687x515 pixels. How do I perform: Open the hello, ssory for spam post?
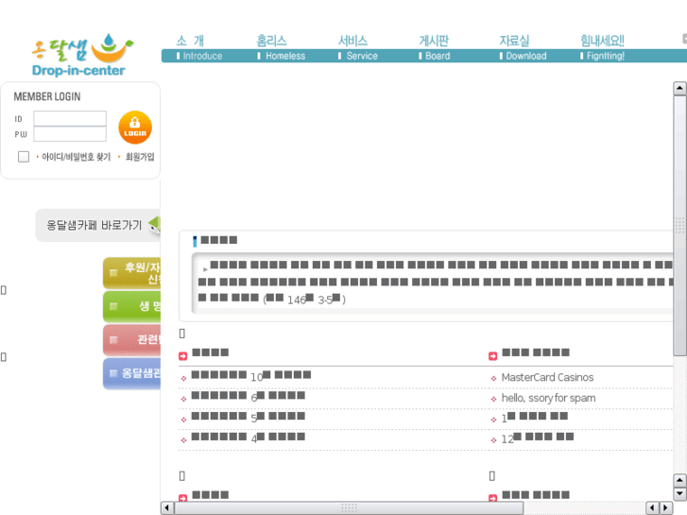(548, 398)
